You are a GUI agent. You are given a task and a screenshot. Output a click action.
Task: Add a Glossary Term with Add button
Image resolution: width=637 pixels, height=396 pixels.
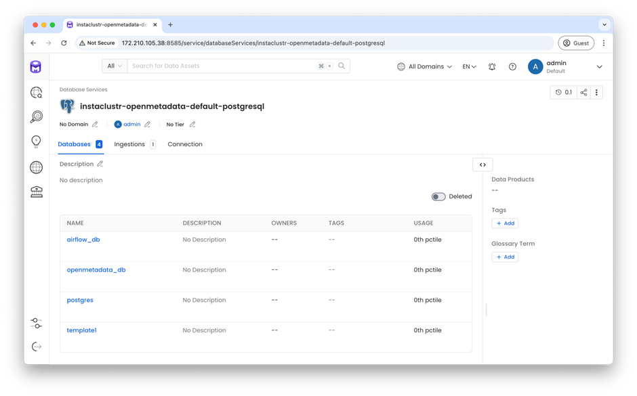tap(505, 257)
